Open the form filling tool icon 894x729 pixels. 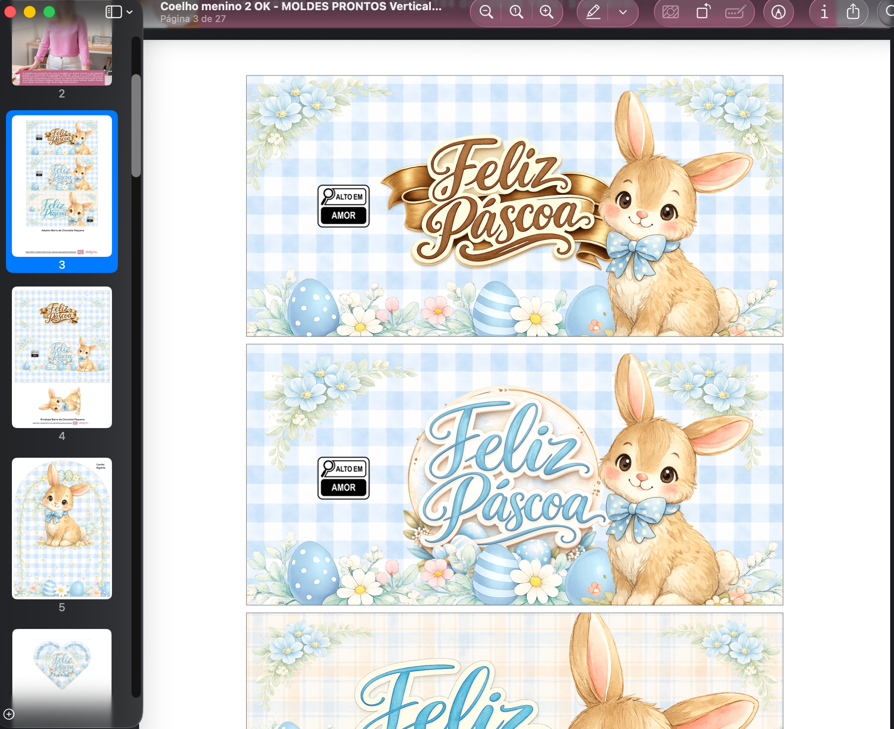[735, 12]
